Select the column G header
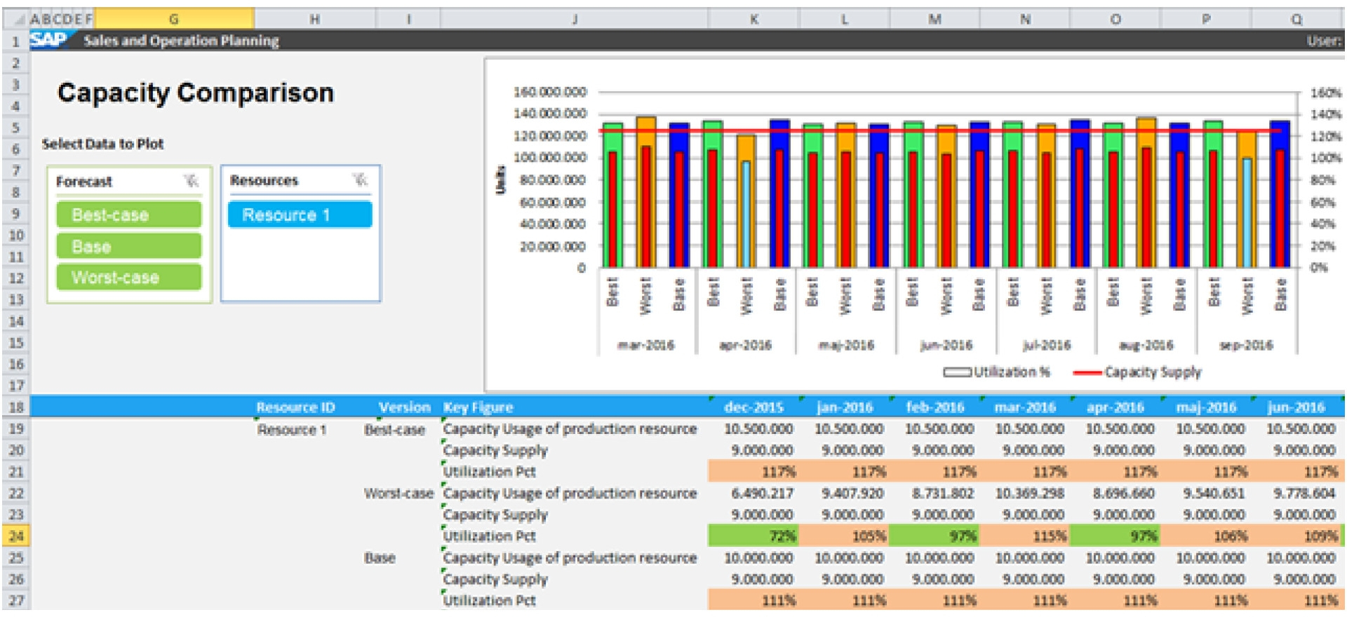The width and height of the screenshot is (1347, 617). (174, 19)
